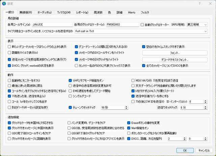Select the Alerts tab
Screen dimensions: 216x156
pos(132,12)
